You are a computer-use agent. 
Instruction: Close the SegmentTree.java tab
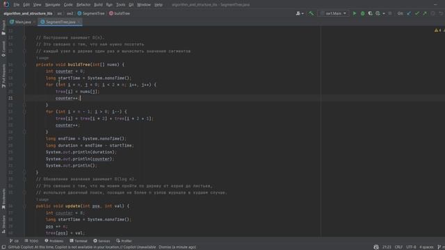(79, 22)
